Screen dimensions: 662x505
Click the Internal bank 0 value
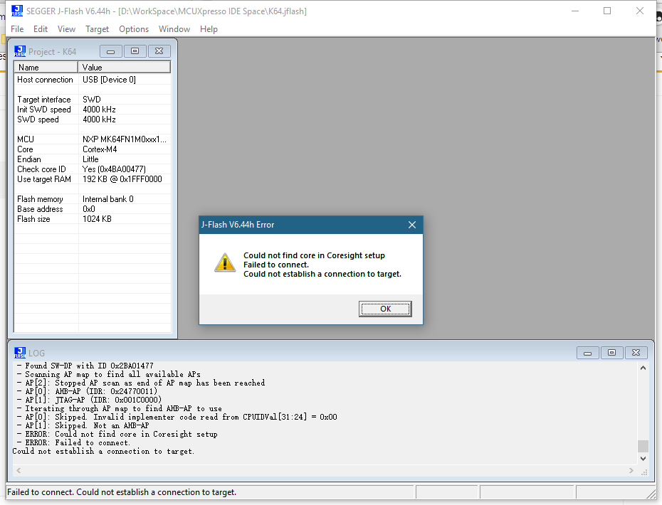[108, 199]
